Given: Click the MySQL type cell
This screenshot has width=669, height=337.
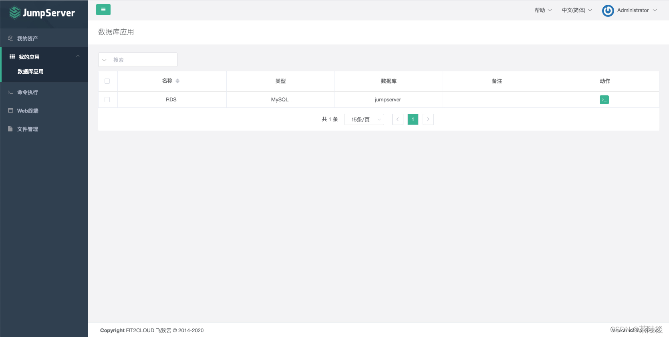Looking at the screenshot, I should [x=280, y=99].
